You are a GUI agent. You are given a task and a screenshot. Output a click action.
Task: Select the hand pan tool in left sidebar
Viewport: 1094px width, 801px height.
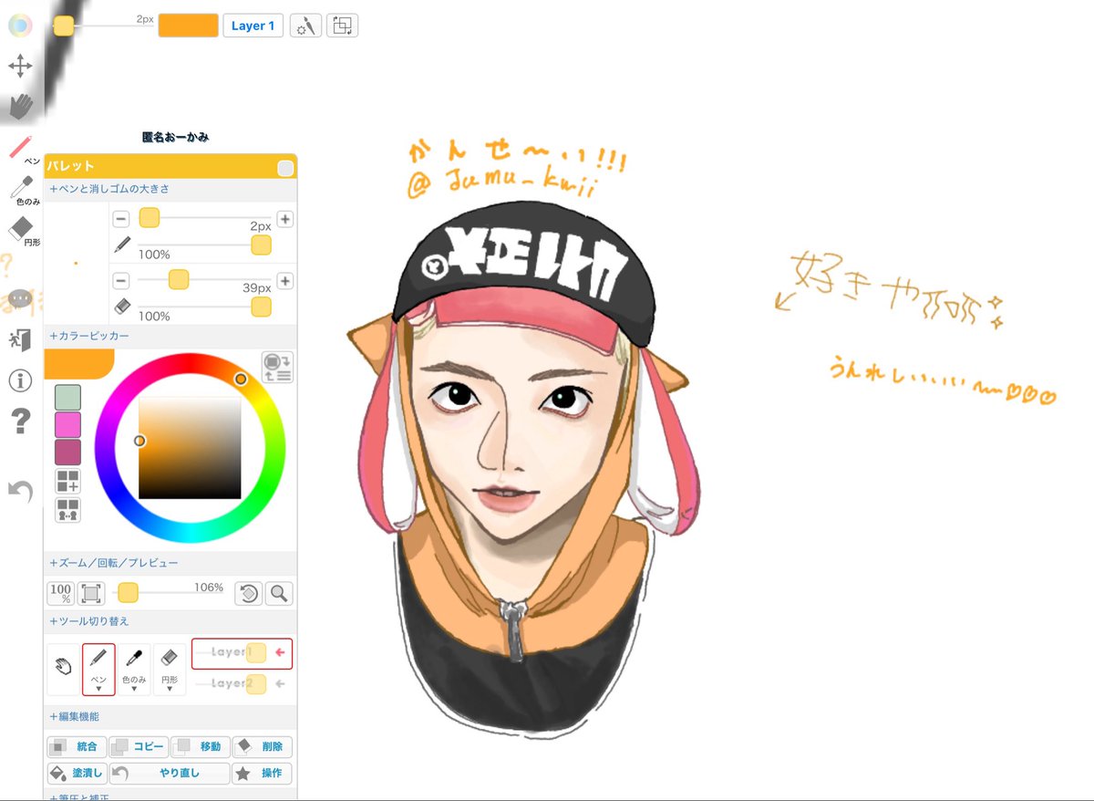point(20,107)
